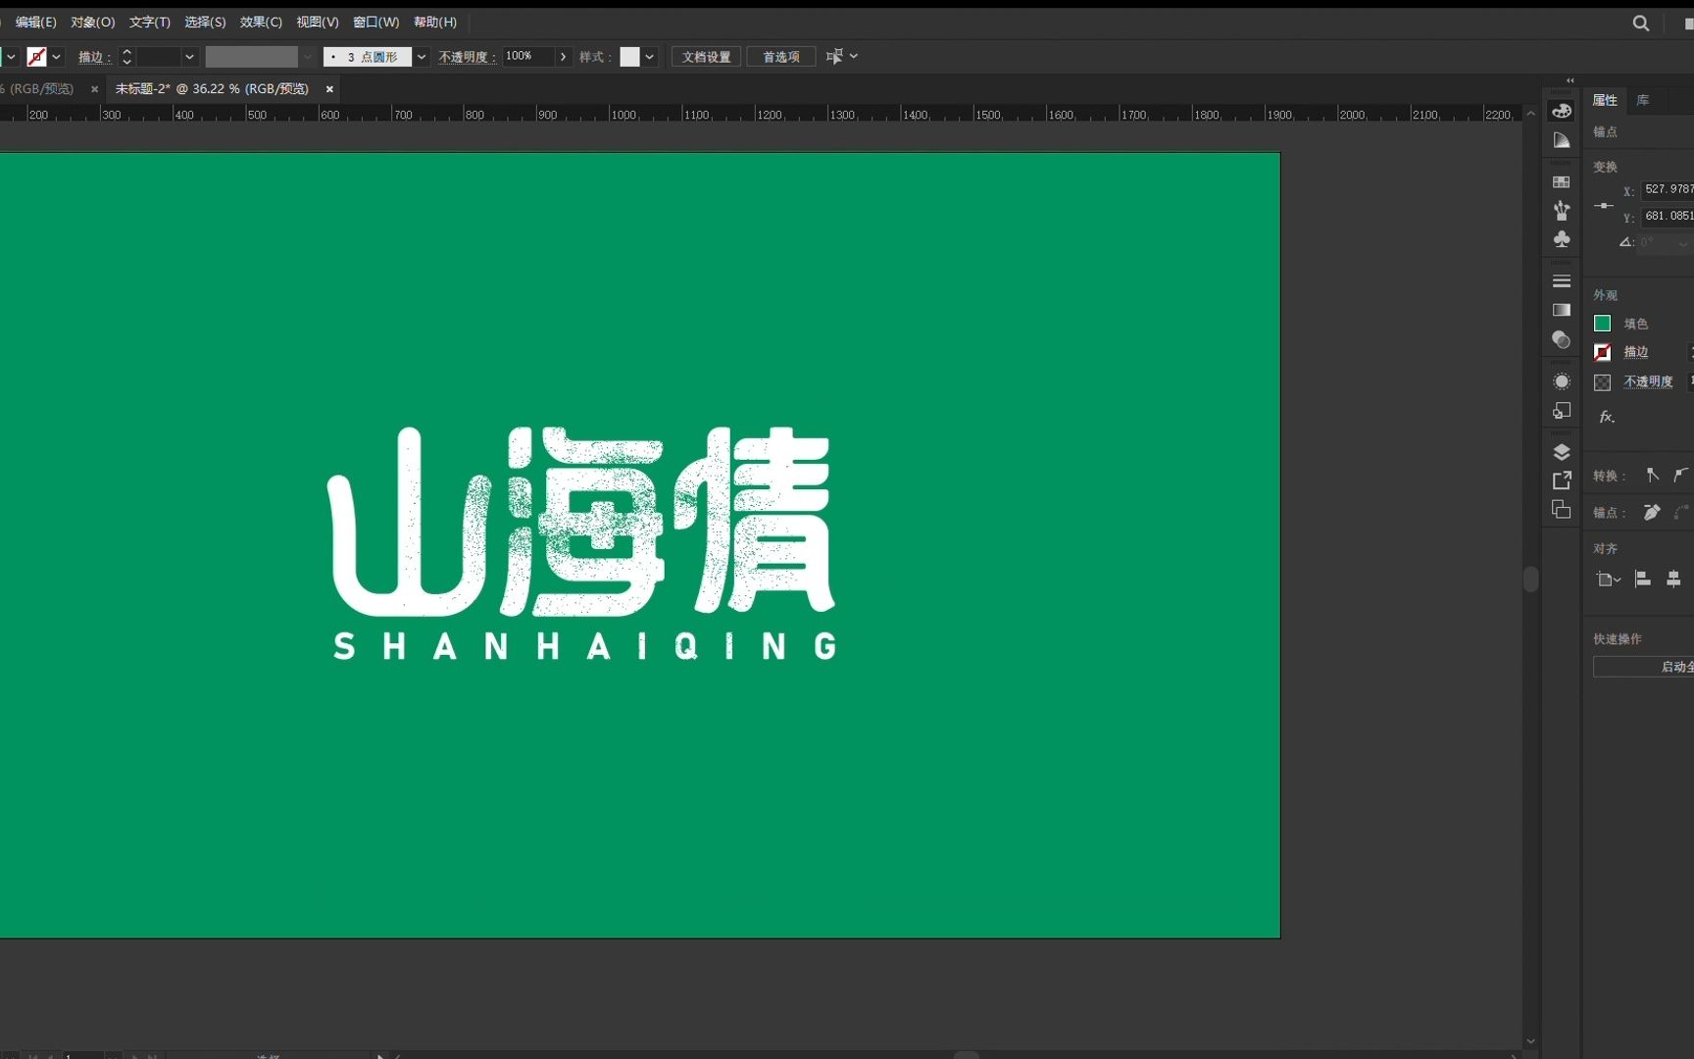
Task: Open the Color panel palette icon
Action: click(x=1562, y=111)
